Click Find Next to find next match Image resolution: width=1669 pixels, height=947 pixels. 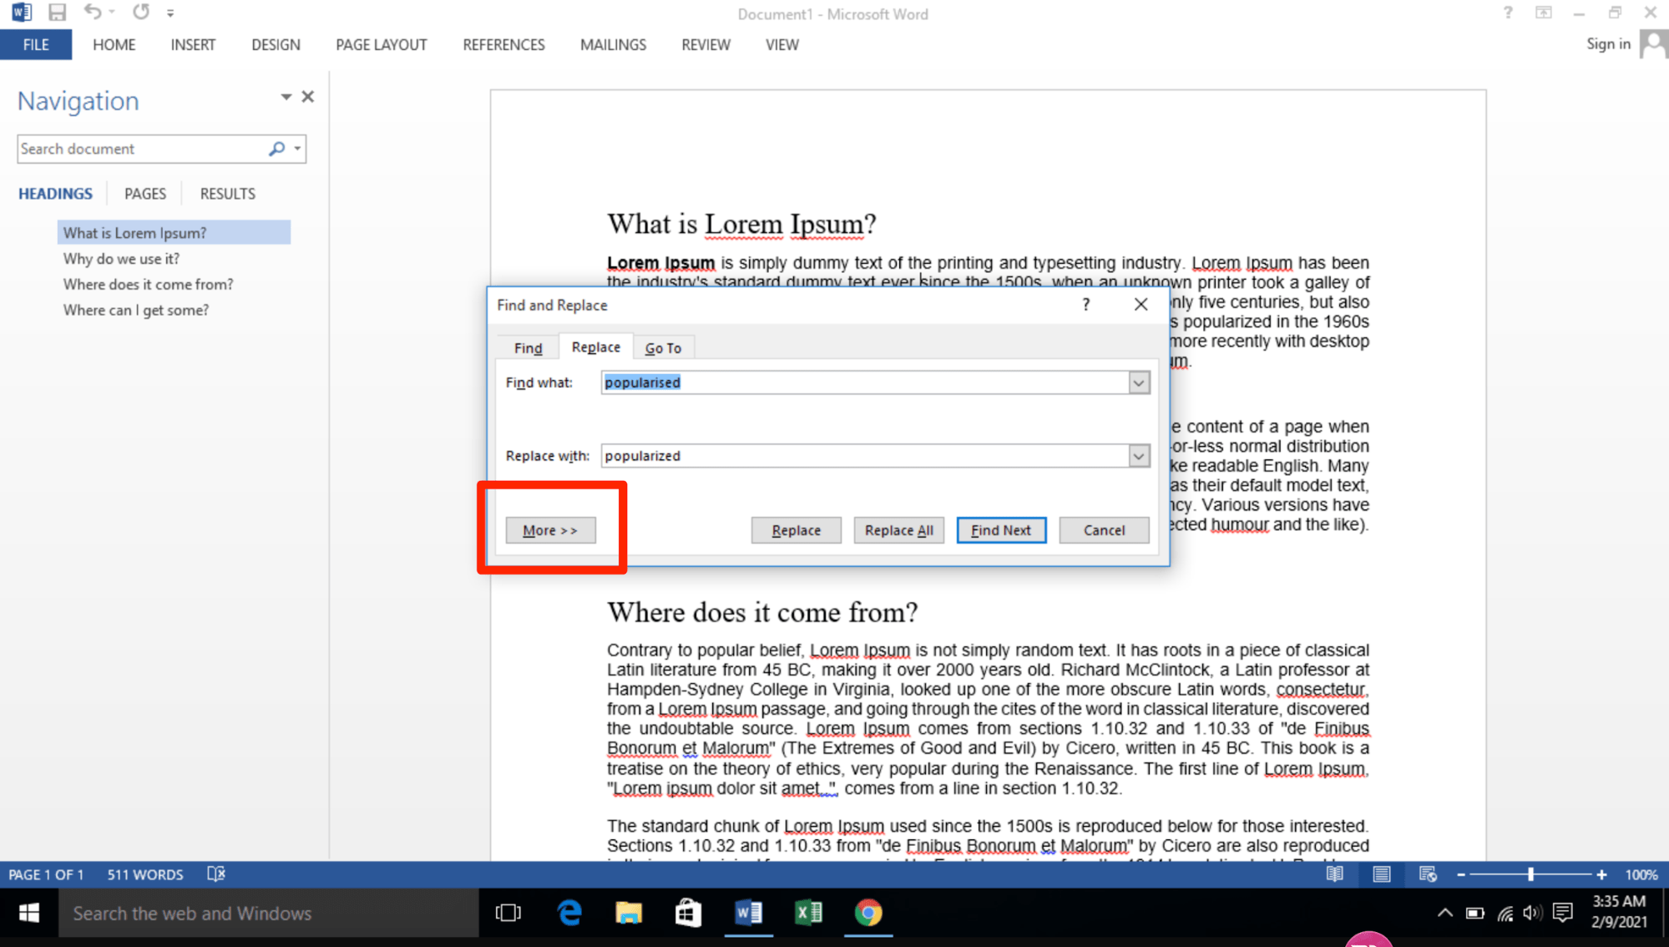pos(1001,529)
